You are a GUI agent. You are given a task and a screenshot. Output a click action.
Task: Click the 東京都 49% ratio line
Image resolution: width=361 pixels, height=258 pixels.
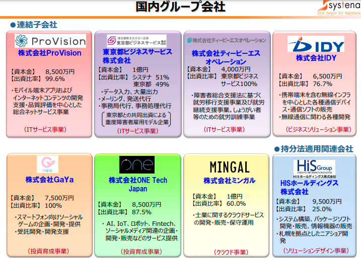tap(151, 84)
